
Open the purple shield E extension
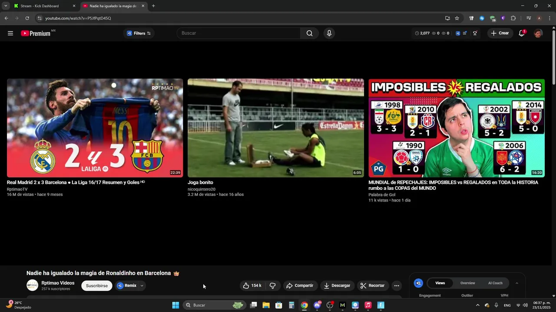point(503,18)
